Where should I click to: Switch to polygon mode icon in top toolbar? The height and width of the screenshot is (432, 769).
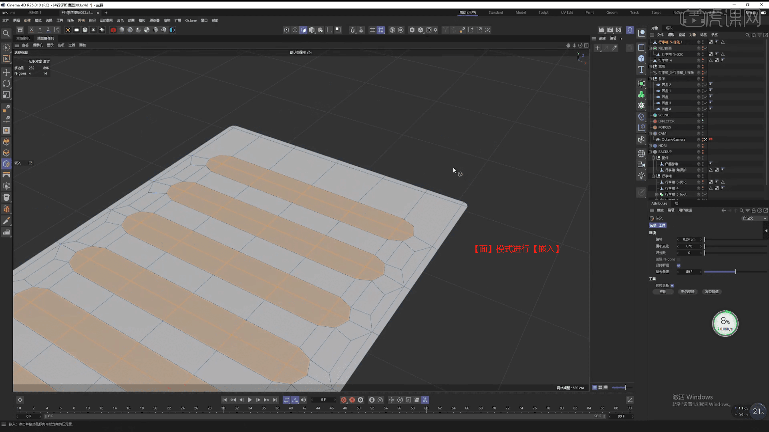[x=303, y=30]
